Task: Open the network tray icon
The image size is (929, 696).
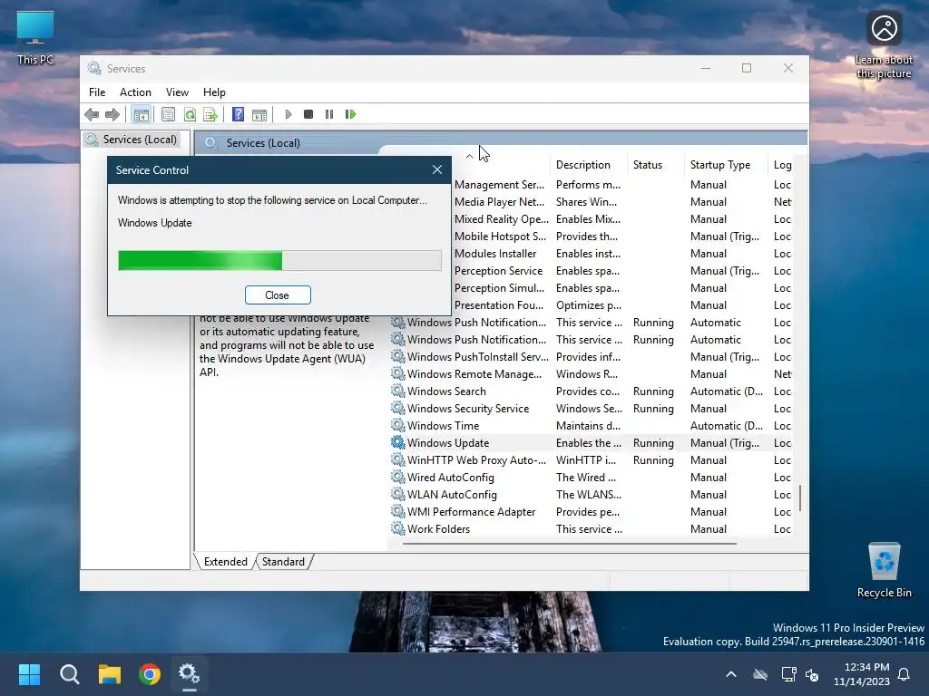Action: [788, 674]
